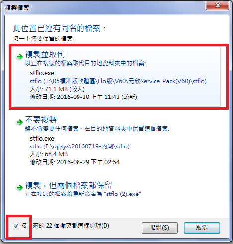Viewport: 233px width, 244px height.
Task: Click the 71.1 MB (較大) size line
Action: click(57, 89)
